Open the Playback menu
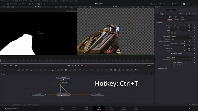The height and width of the screenshot is (111, 198). tap(45, 1)
